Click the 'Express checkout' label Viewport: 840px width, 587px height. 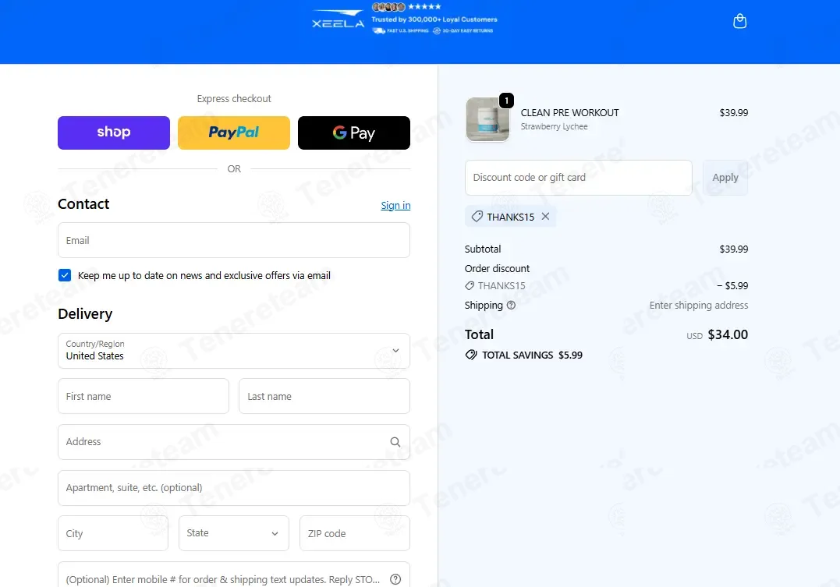233,98
